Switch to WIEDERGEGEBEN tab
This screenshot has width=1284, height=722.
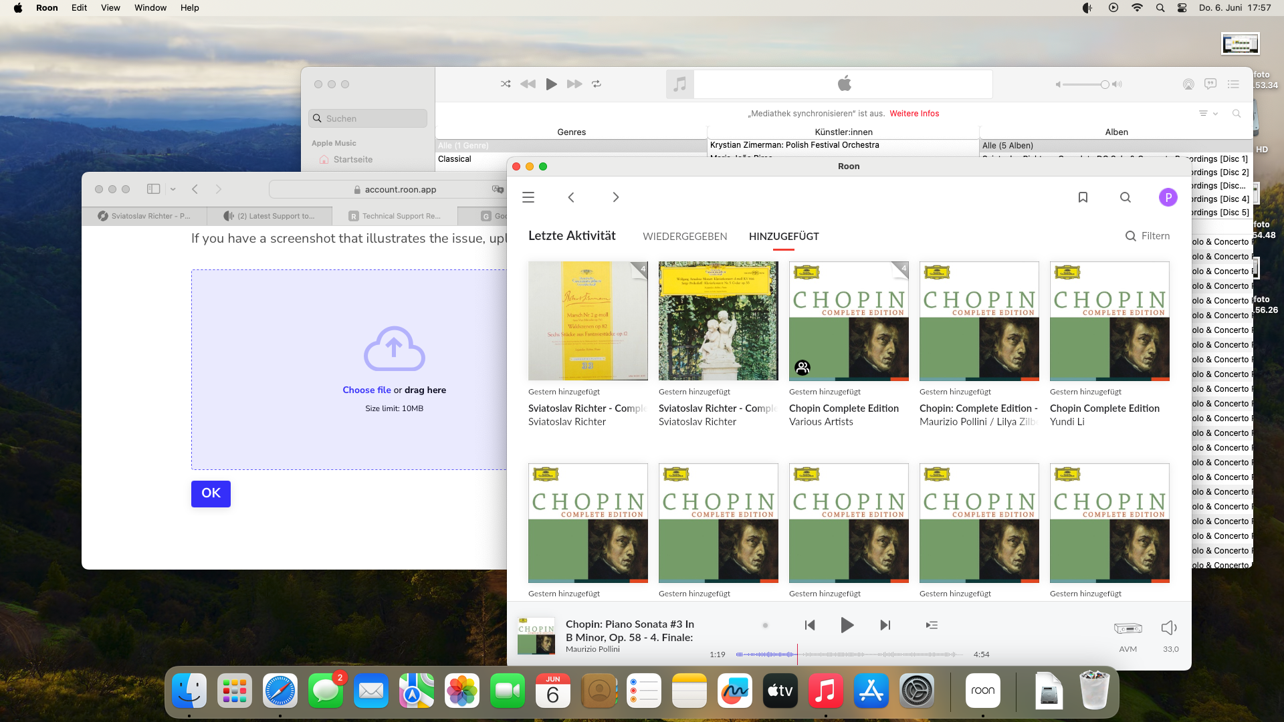click(685, 237)
